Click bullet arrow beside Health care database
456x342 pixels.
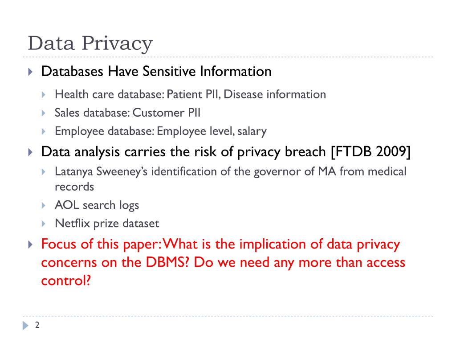pyautogui.click(x=44, y=94)
